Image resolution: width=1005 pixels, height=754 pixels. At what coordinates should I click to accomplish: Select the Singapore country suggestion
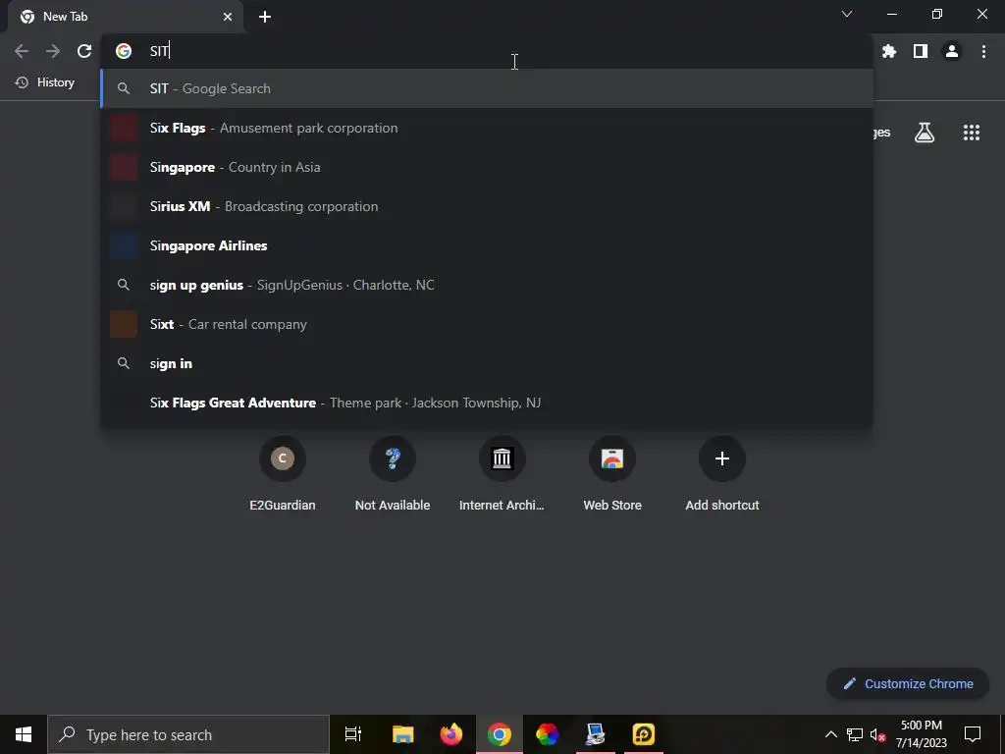click(487, 167)
